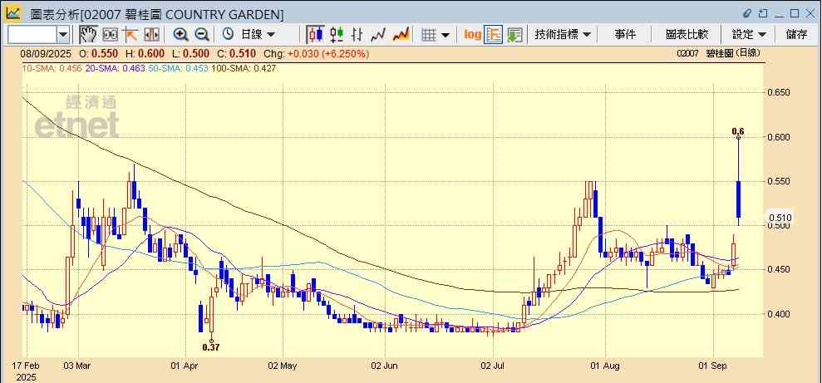Click the chart analysis app icon
The height and width of the screenshot is (383, 822).
tap(13, 12)
